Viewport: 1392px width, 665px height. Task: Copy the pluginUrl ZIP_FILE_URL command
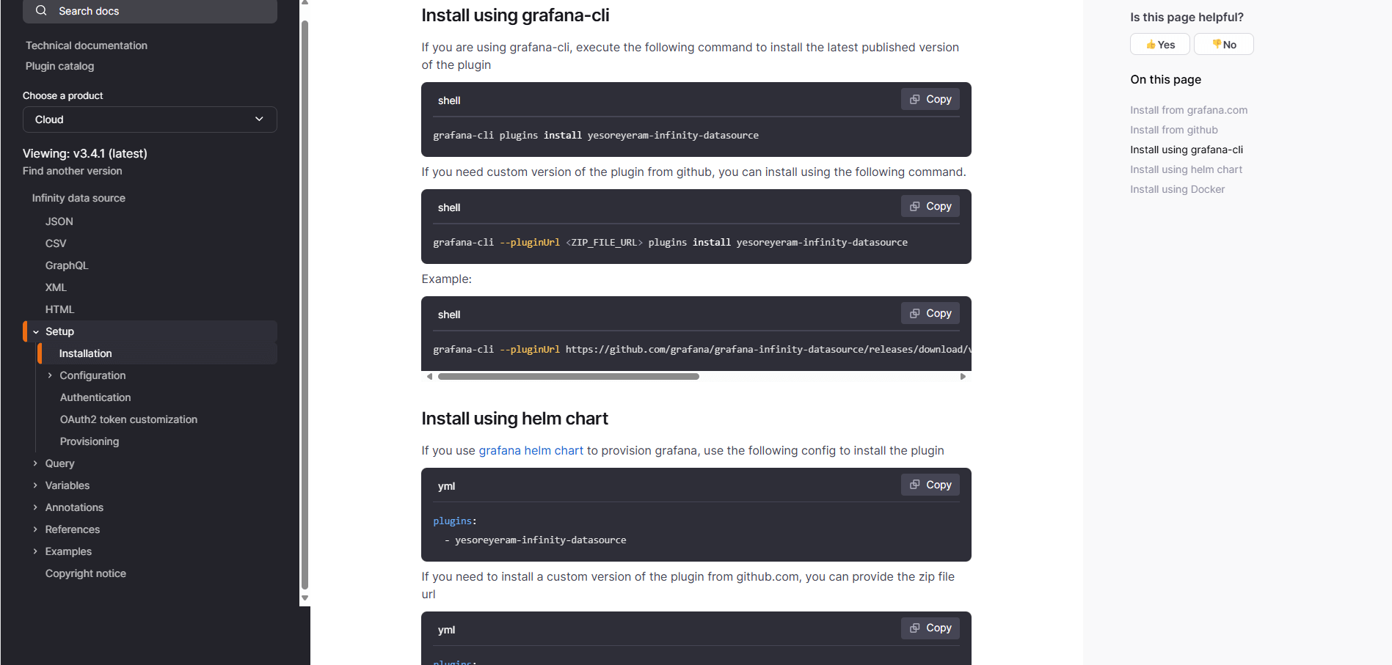(x=930, y=206)
